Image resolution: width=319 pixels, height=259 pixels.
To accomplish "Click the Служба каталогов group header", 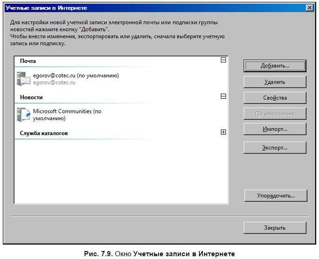I will pos(44,133).
